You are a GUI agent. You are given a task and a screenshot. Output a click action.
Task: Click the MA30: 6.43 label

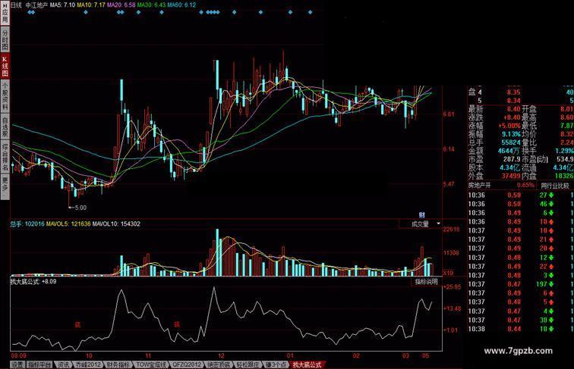click(152, 5)
